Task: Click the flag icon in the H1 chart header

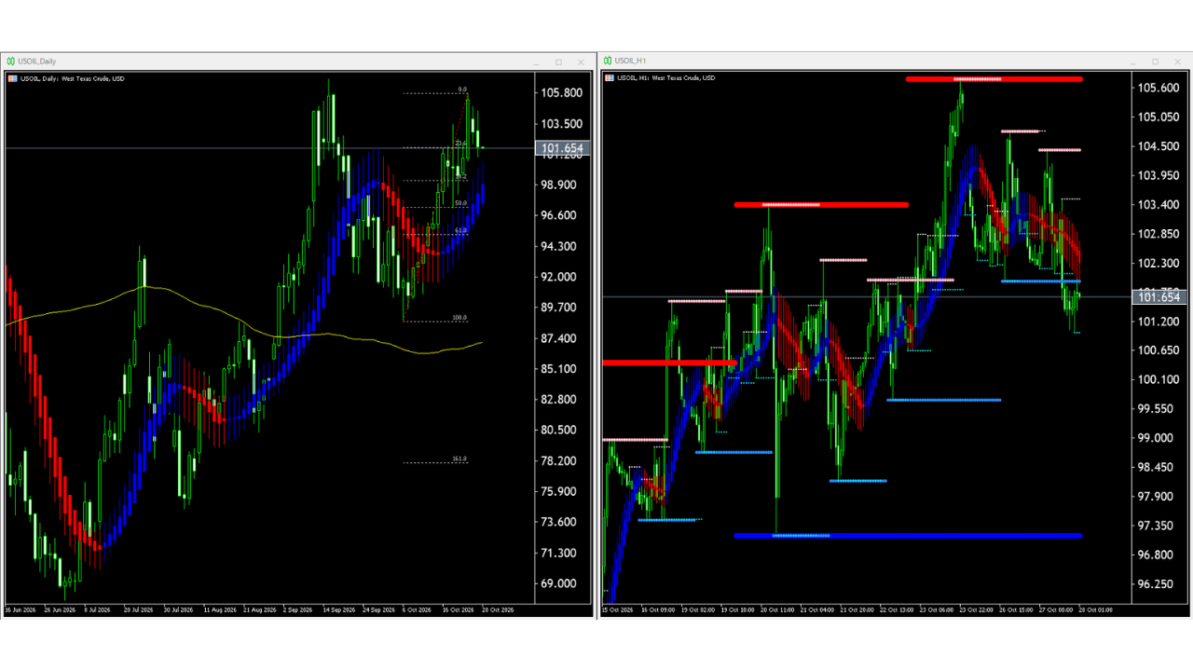Action: (609, 77)
